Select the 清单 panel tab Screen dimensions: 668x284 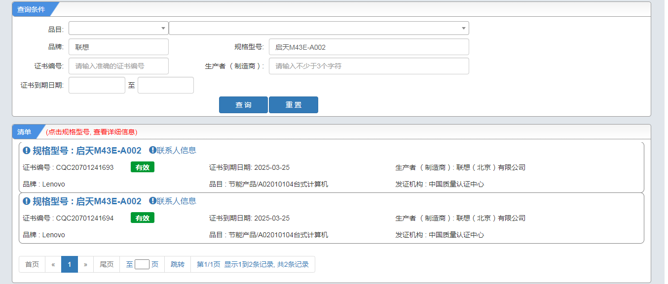pos(24,132)
